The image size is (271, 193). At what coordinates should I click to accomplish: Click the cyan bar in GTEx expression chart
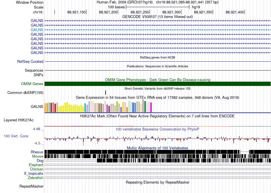(x=85, y=108)
